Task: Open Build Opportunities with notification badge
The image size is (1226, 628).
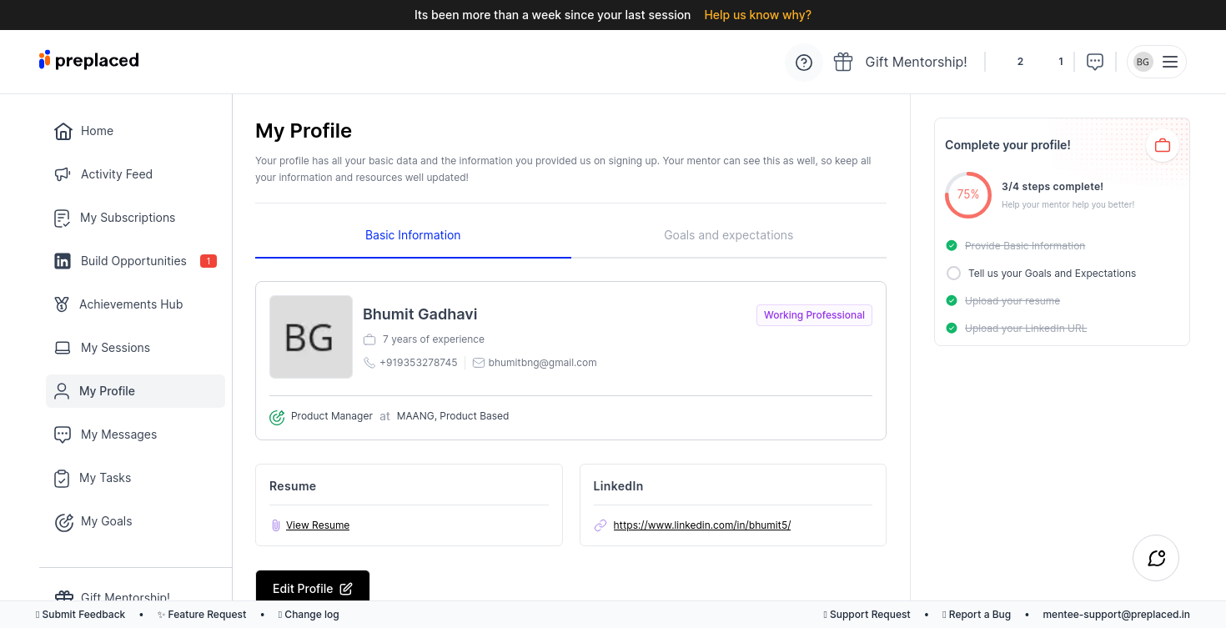Action: pos(133,261)
